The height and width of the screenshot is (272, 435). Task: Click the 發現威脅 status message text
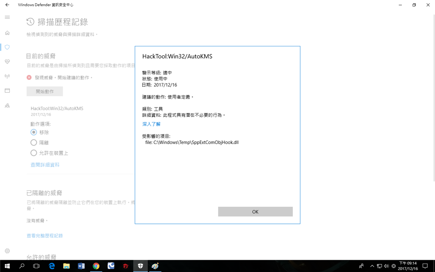pos(64,77)
